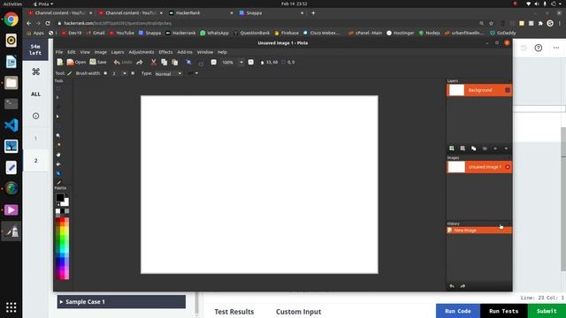Select the Background layer thumbnail
566x318 pixels.
click(x=456, y=90)
